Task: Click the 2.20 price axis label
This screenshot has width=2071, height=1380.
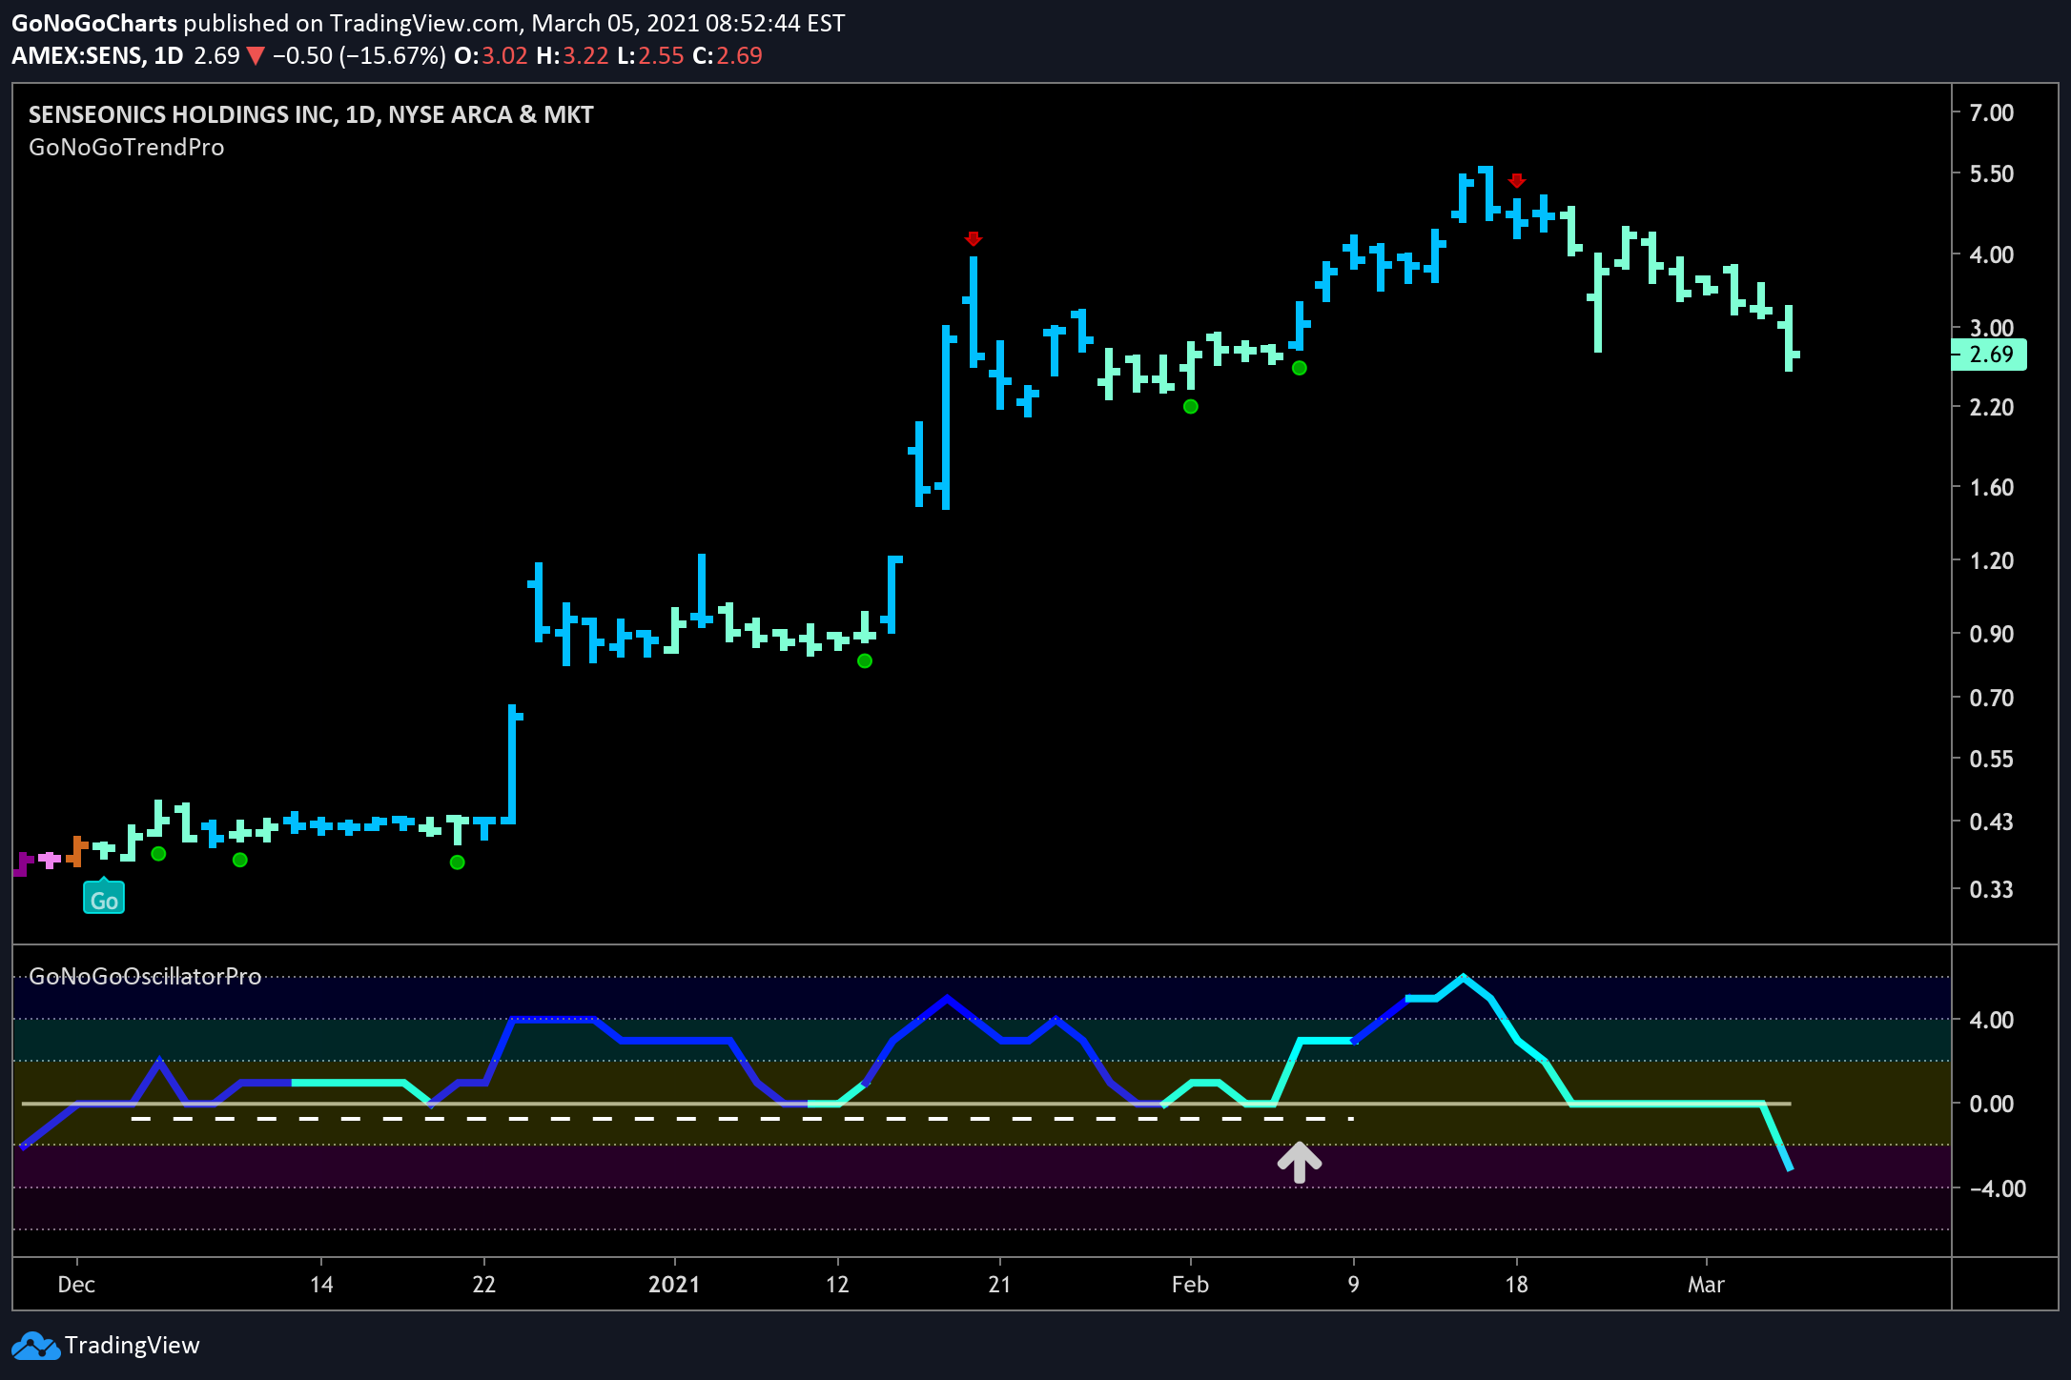Action: click(x=1992, y=407)
